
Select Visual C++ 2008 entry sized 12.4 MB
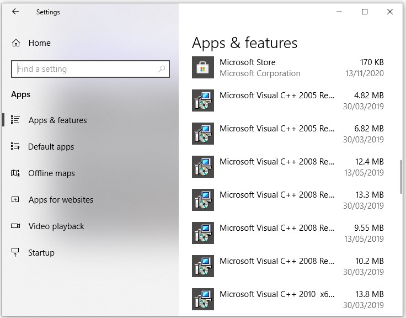point(287,167)
